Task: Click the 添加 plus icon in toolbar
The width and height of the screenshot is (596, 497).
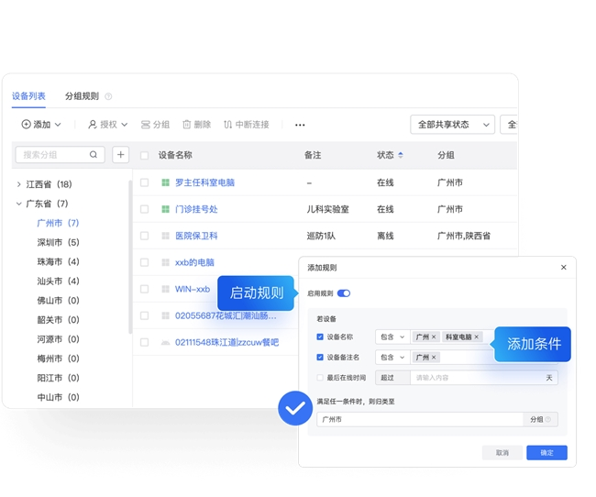Action: pos(27,125)
